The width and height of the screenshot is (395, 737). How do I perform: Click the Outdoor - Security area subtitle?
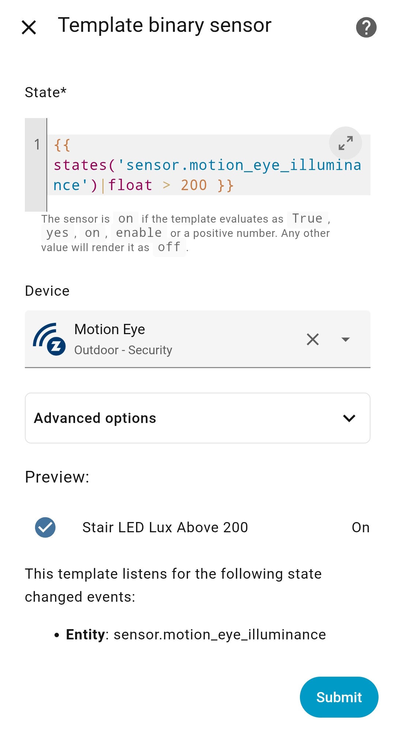(x=123, y=350)
